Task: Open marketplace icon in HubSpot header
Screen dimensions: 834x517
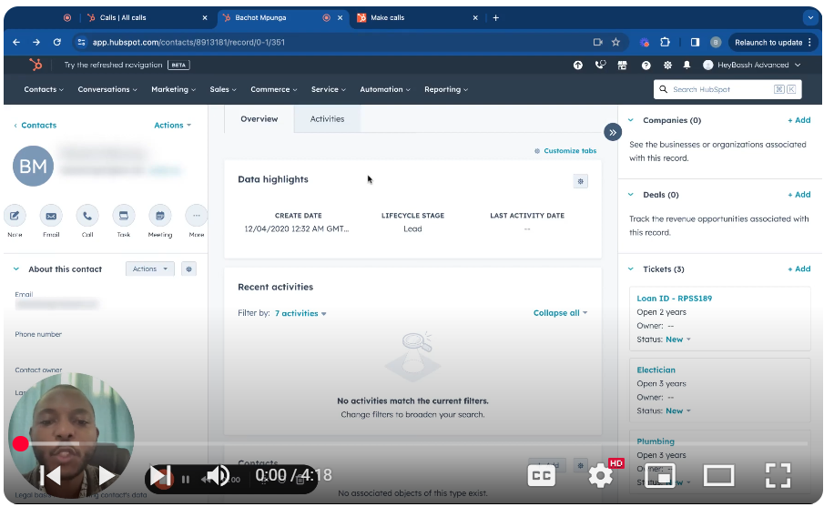Action: [622, 65]
